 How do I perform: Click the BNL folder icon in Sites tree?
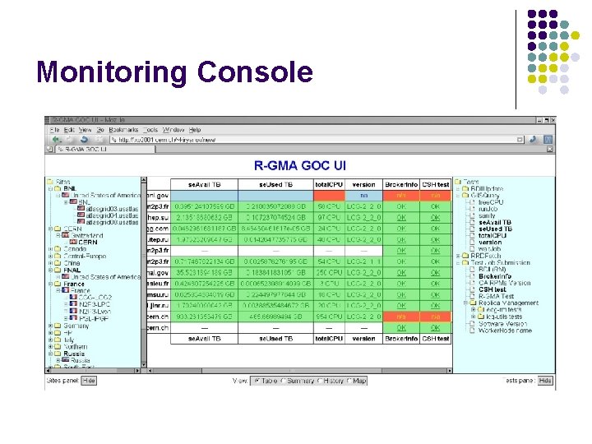58,188
